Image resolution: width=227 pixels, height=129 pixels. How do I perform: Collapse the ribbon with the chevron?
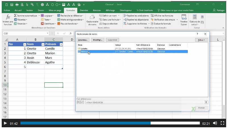pos(223,28)
